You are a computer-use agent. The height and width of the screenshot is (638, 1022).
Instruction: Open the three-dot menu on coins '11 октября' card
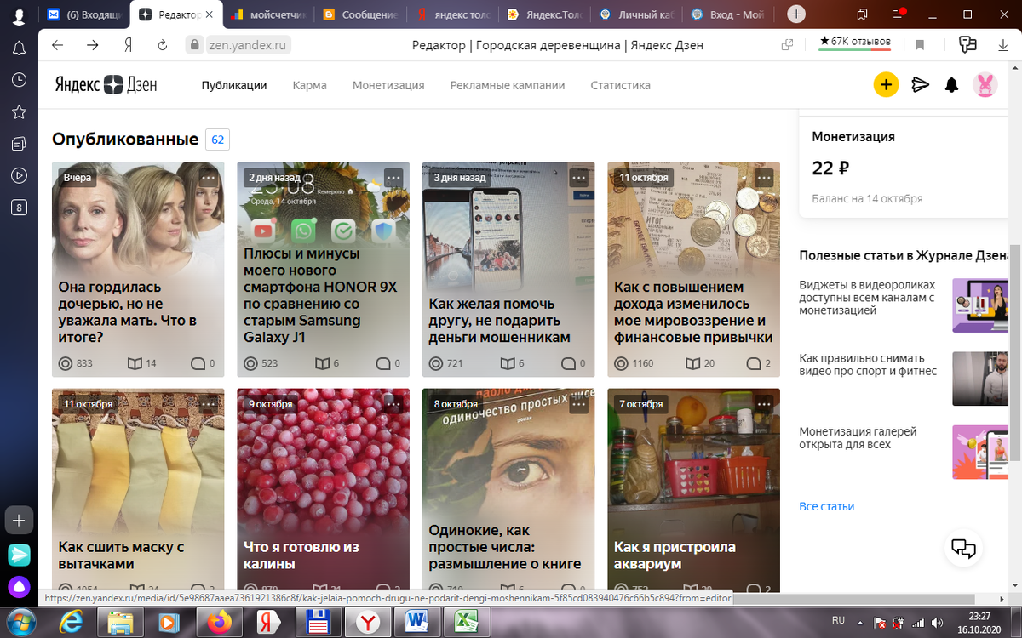click(763, 177)
